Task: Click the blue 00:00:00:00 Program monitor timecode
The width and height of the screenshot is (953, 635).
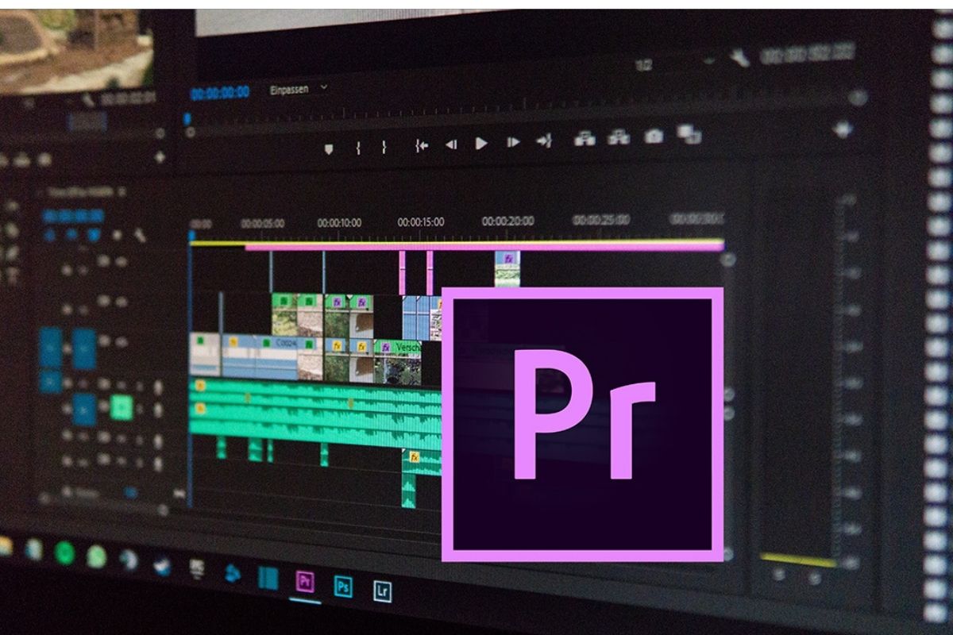Action: (222, 94)
